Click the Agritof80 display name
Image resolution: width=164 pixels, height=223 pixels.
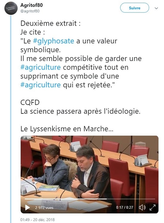[x=32, y=5]
